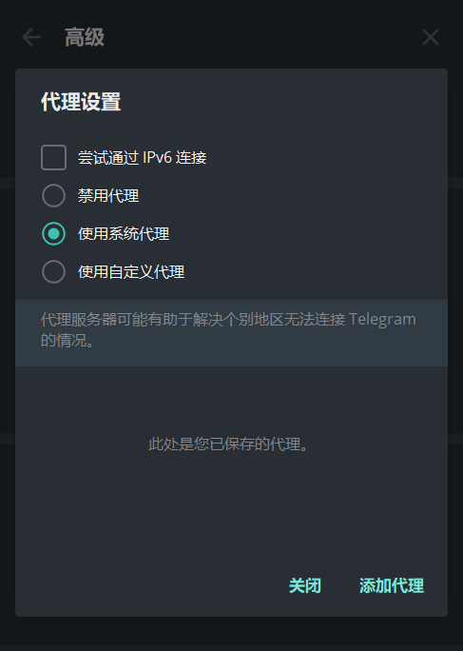Enable the 尝试通过 IPv6 连接 checkbox
The height and width of the screenshot is (651, 463).
[53, 157]
